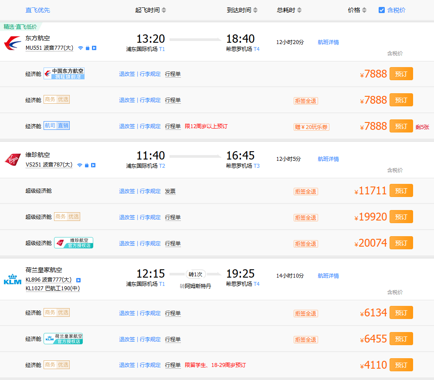Click the video icon on flight VS251

93,165
